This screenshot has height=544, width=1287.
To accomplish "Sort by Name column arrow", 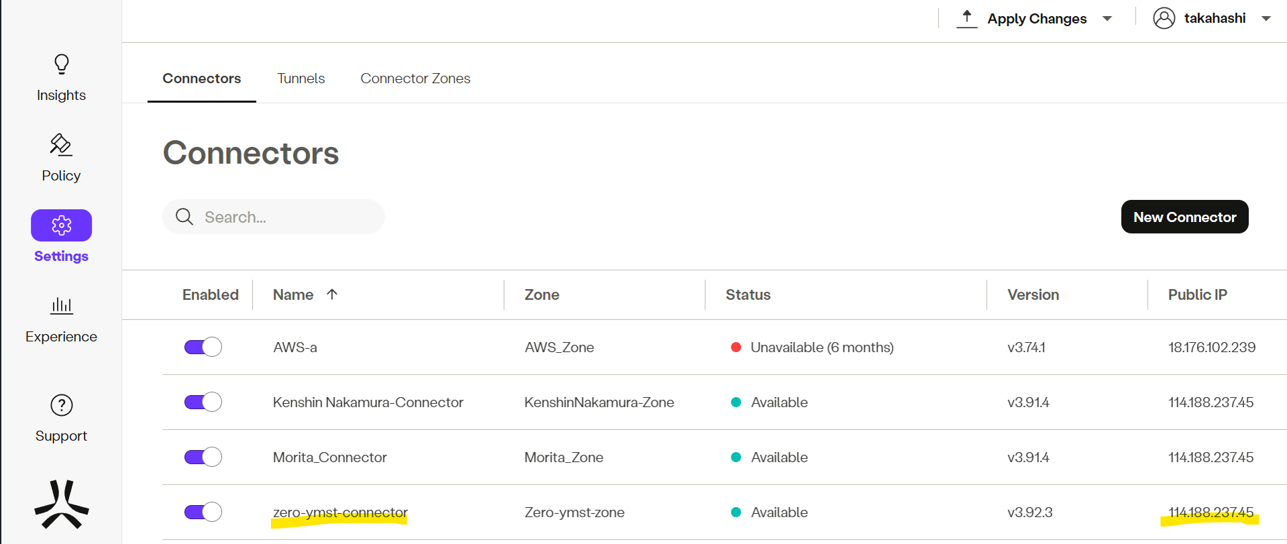I will 331,294.
